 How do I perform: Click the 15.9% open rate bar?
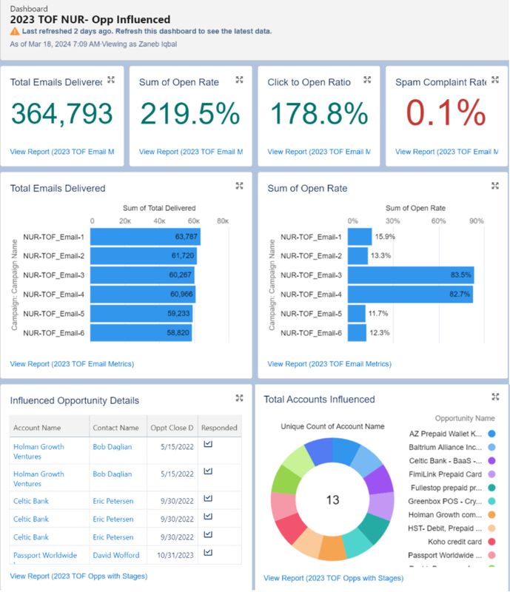(x=360, y=237)
